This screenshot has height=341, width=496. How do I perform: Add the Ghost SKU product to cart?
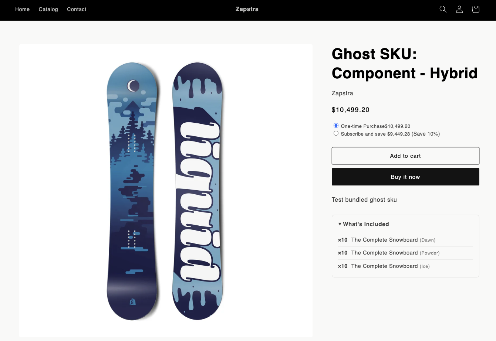405,156
